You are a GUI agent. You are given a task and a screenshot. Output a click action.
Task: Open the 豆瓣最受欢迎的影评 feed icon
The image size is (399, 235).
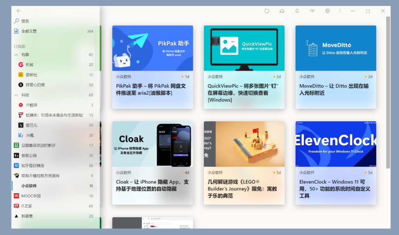point(16,145)
